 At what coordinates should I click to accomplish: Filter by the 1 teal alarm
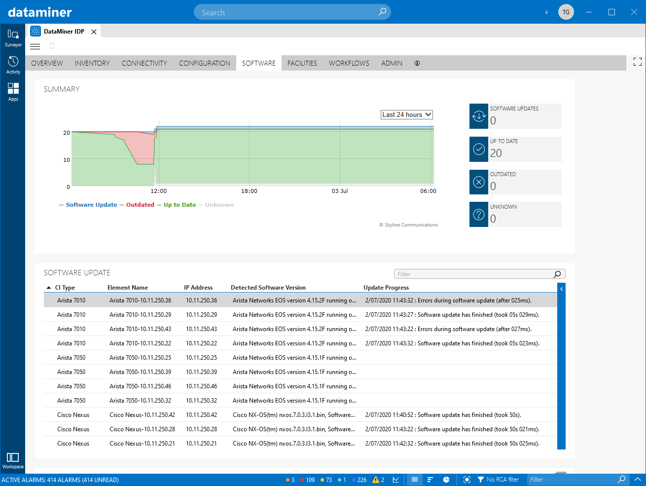pyautogui.click(x=342, y=480)
